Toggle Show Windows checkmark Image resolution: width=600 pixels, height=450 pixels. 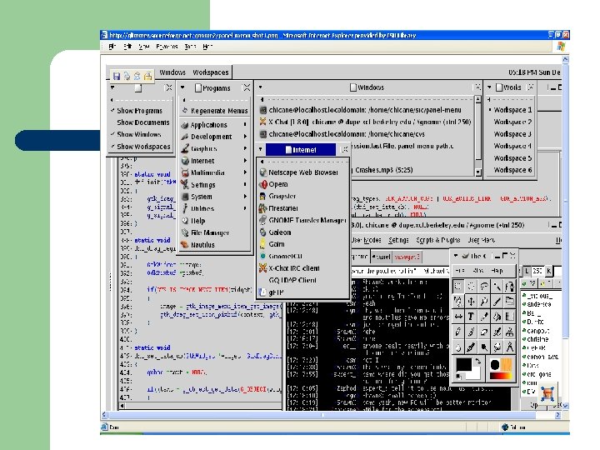tap(139, 134)
